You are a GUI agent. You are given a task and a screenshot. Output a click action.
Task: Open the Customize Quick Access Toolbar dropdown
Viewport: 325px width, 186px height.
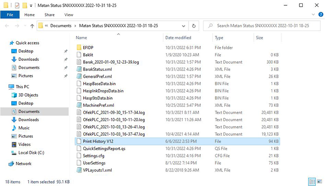point(31,6)
